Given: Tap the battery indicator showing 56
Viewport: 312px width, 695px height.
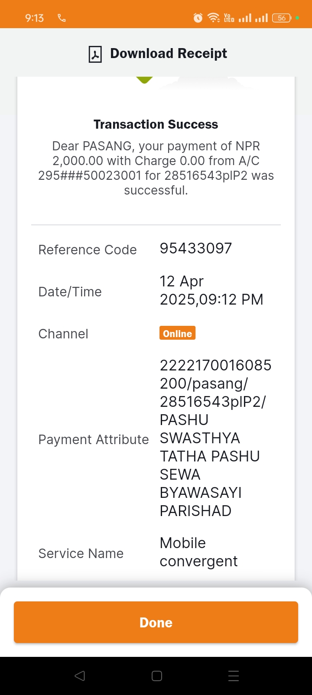Looking at the screenshot, I should [x=282, y=18].
